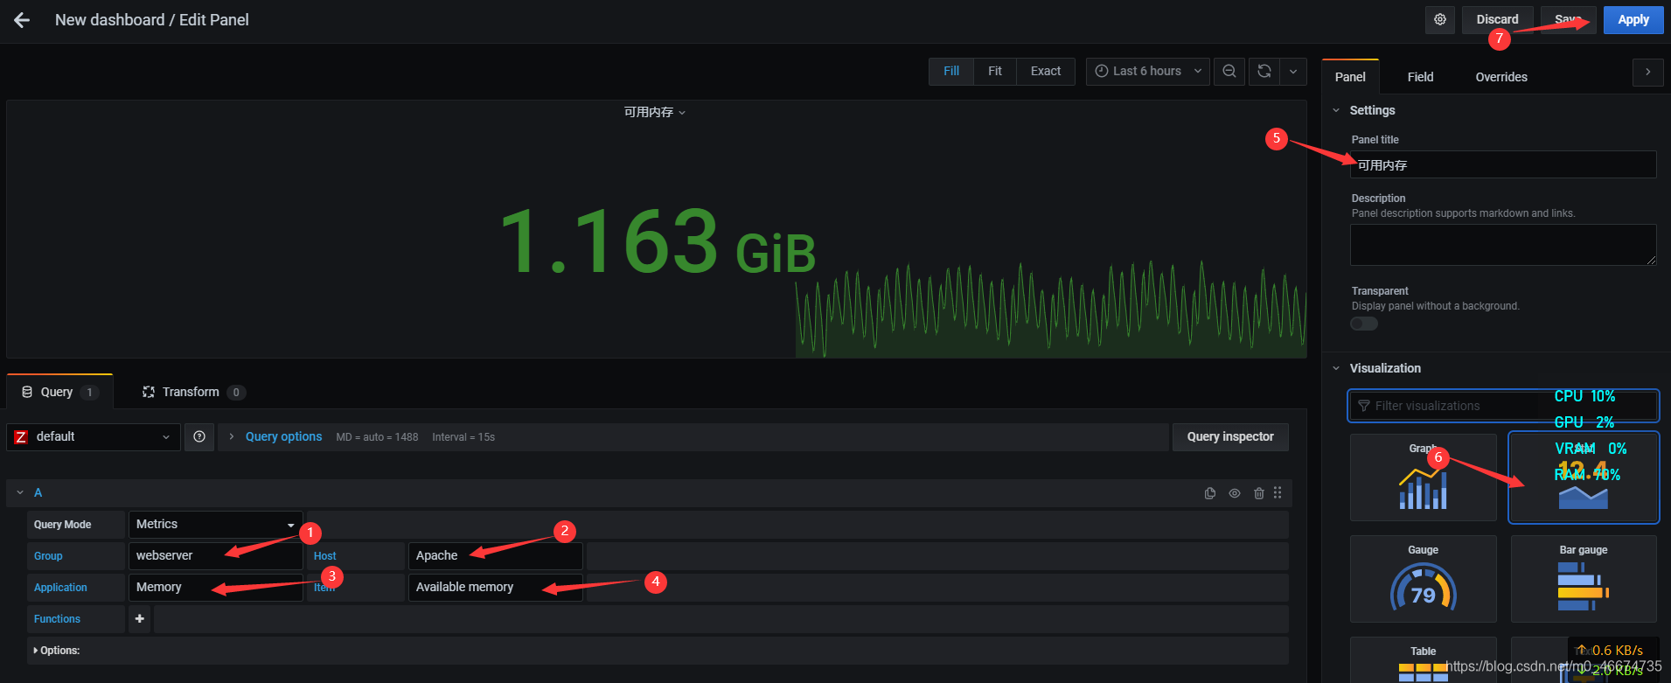Switch to the Transform tab
Viewport: 1671px width, 683px height.
190,392
